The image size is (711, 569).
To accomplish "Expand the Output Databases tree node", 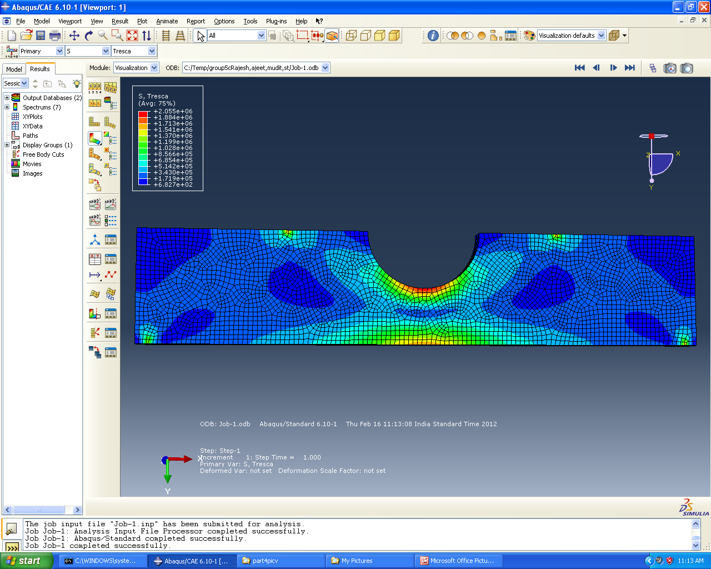I will (x=7, y=98).
